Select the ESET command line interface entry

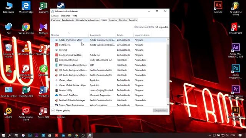coord(108,65)
